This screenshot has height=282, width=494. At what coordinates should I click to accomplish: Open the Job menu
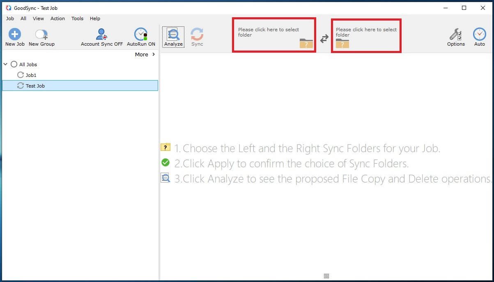[10, 18]
